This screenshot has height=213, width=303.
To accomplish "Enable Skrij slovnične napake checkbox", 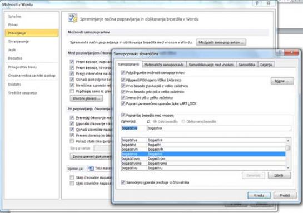I will [72, 183].
